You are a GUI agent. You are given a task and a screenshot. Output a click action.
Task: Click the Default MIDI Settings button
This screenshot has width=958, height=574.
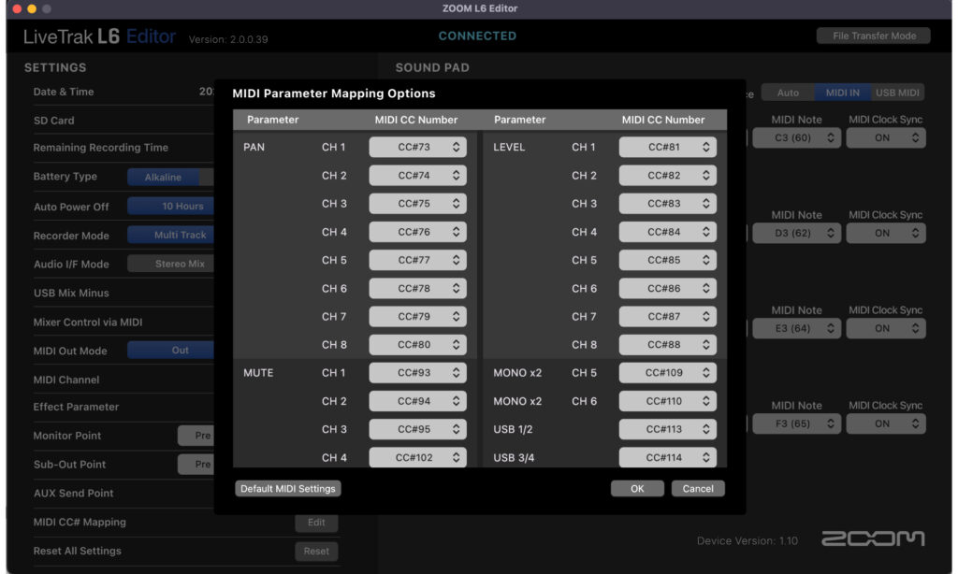288,489
